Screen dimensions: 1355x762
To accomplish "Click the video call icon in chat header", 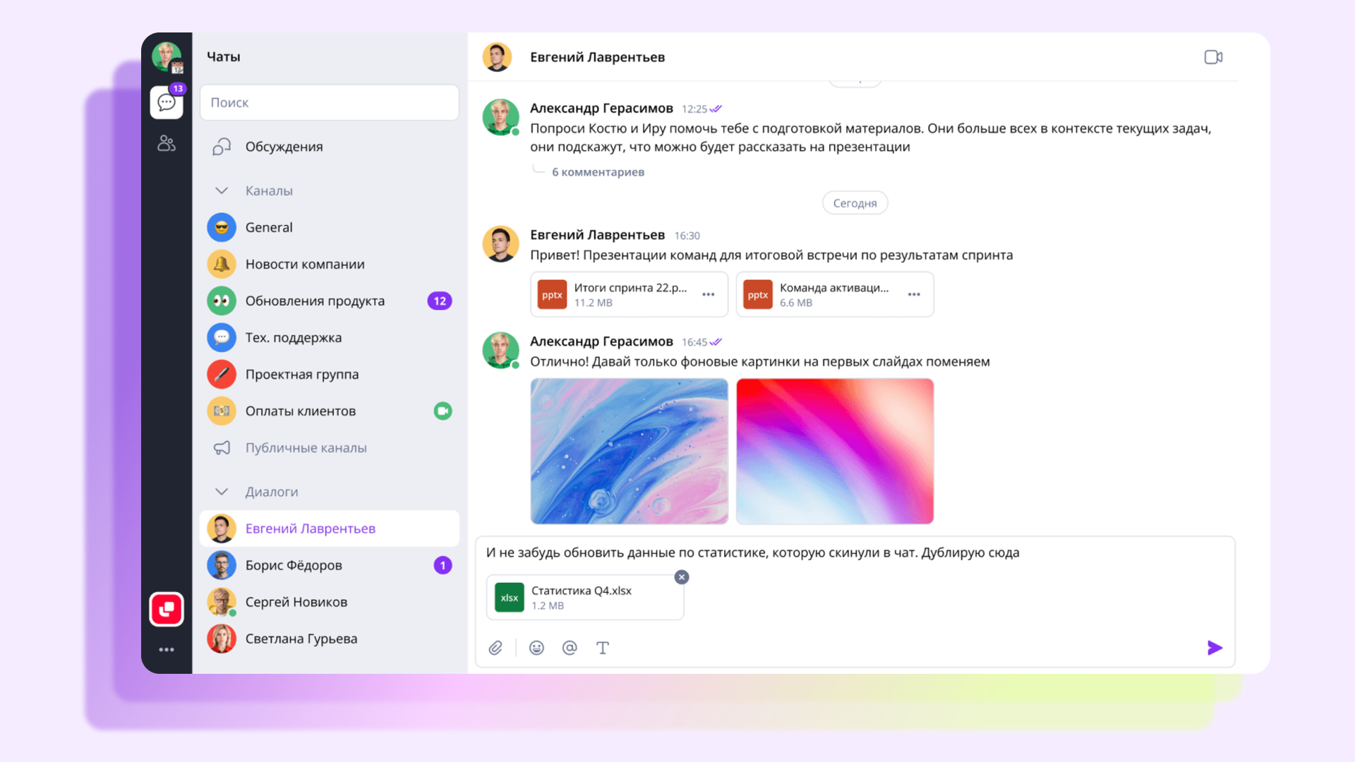I will pyautogui.click(x=1214, y=56).
